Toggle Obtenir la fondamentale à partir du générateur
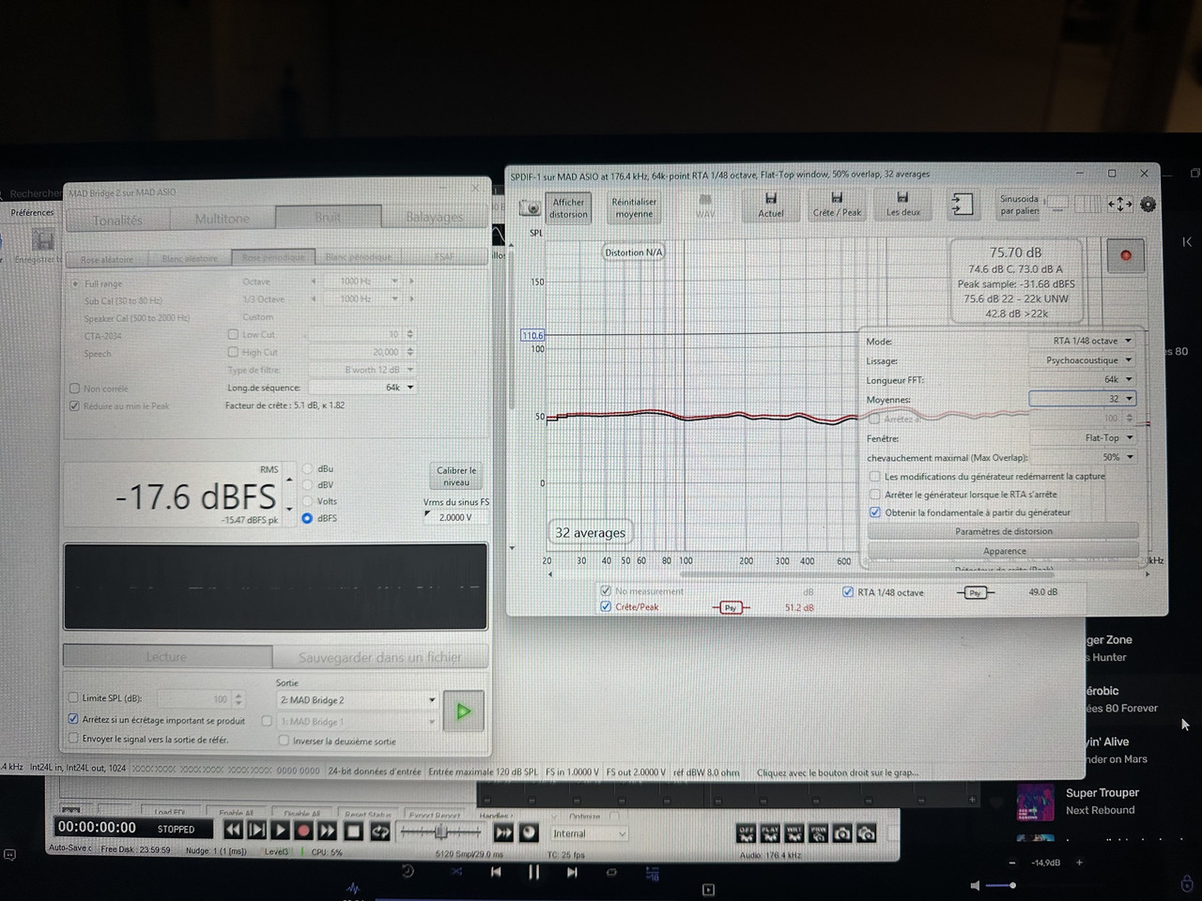The width and height of the screenshot is (1202, 901). (875, 512)
